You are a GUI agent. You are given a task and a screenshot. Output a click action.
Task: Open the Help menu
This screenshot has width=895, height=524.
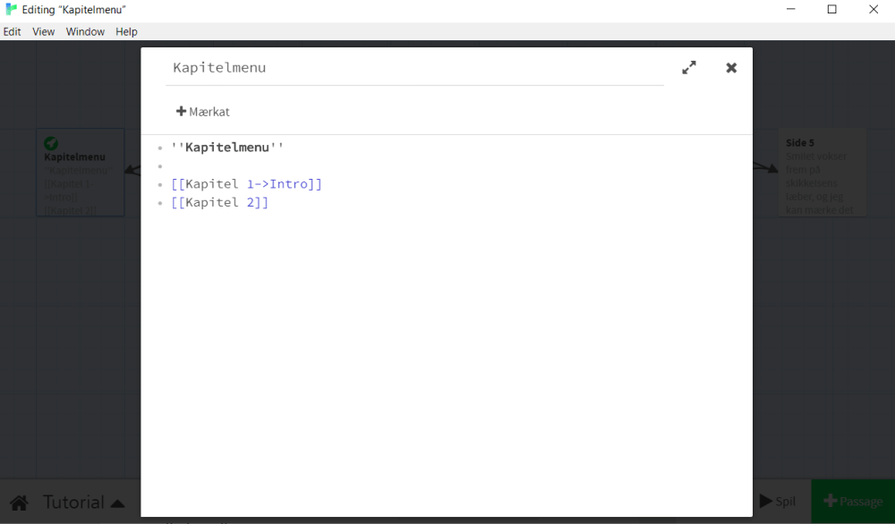(126, 31)
